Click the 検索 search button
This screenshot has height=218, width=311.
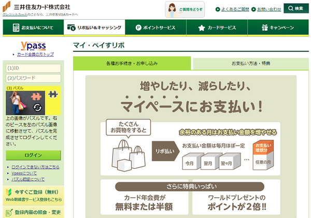296,8
